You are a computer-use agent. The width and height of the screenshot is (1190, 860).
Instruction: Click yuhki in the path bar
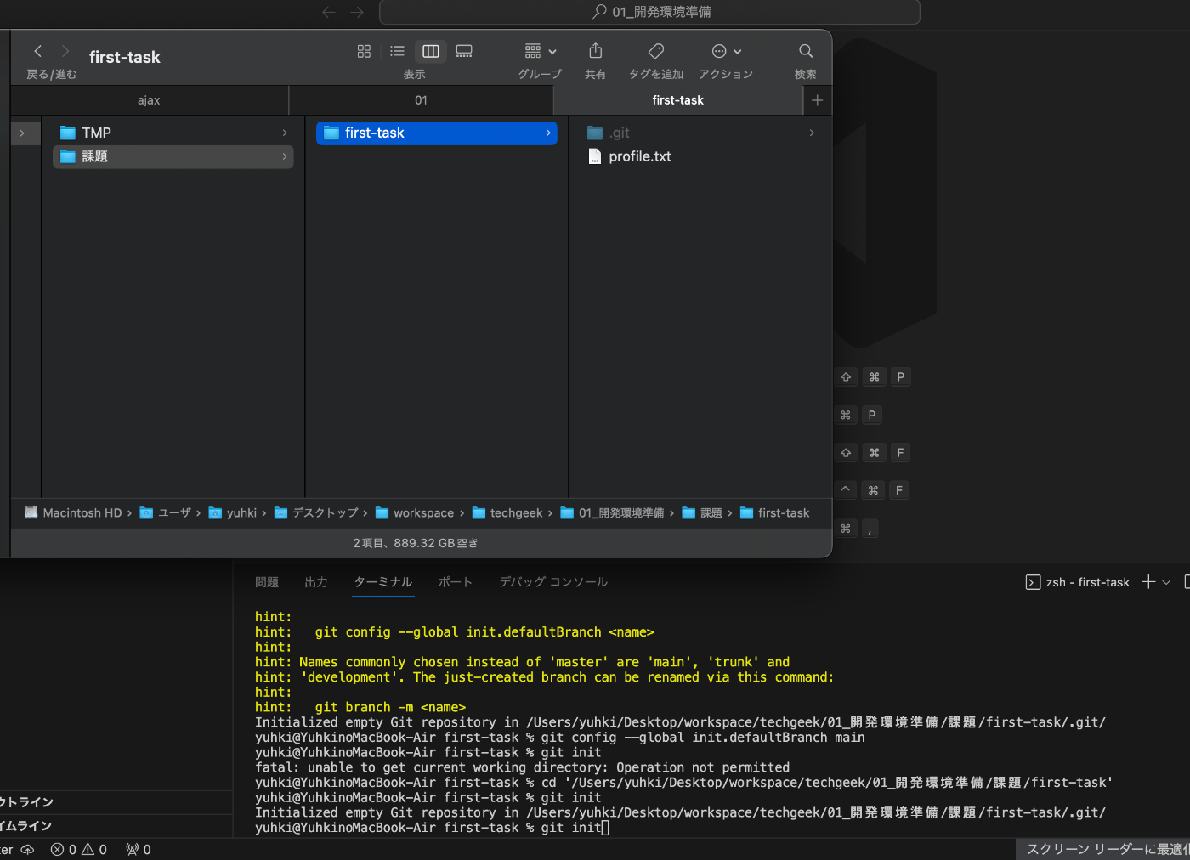[x=233, y=512]
